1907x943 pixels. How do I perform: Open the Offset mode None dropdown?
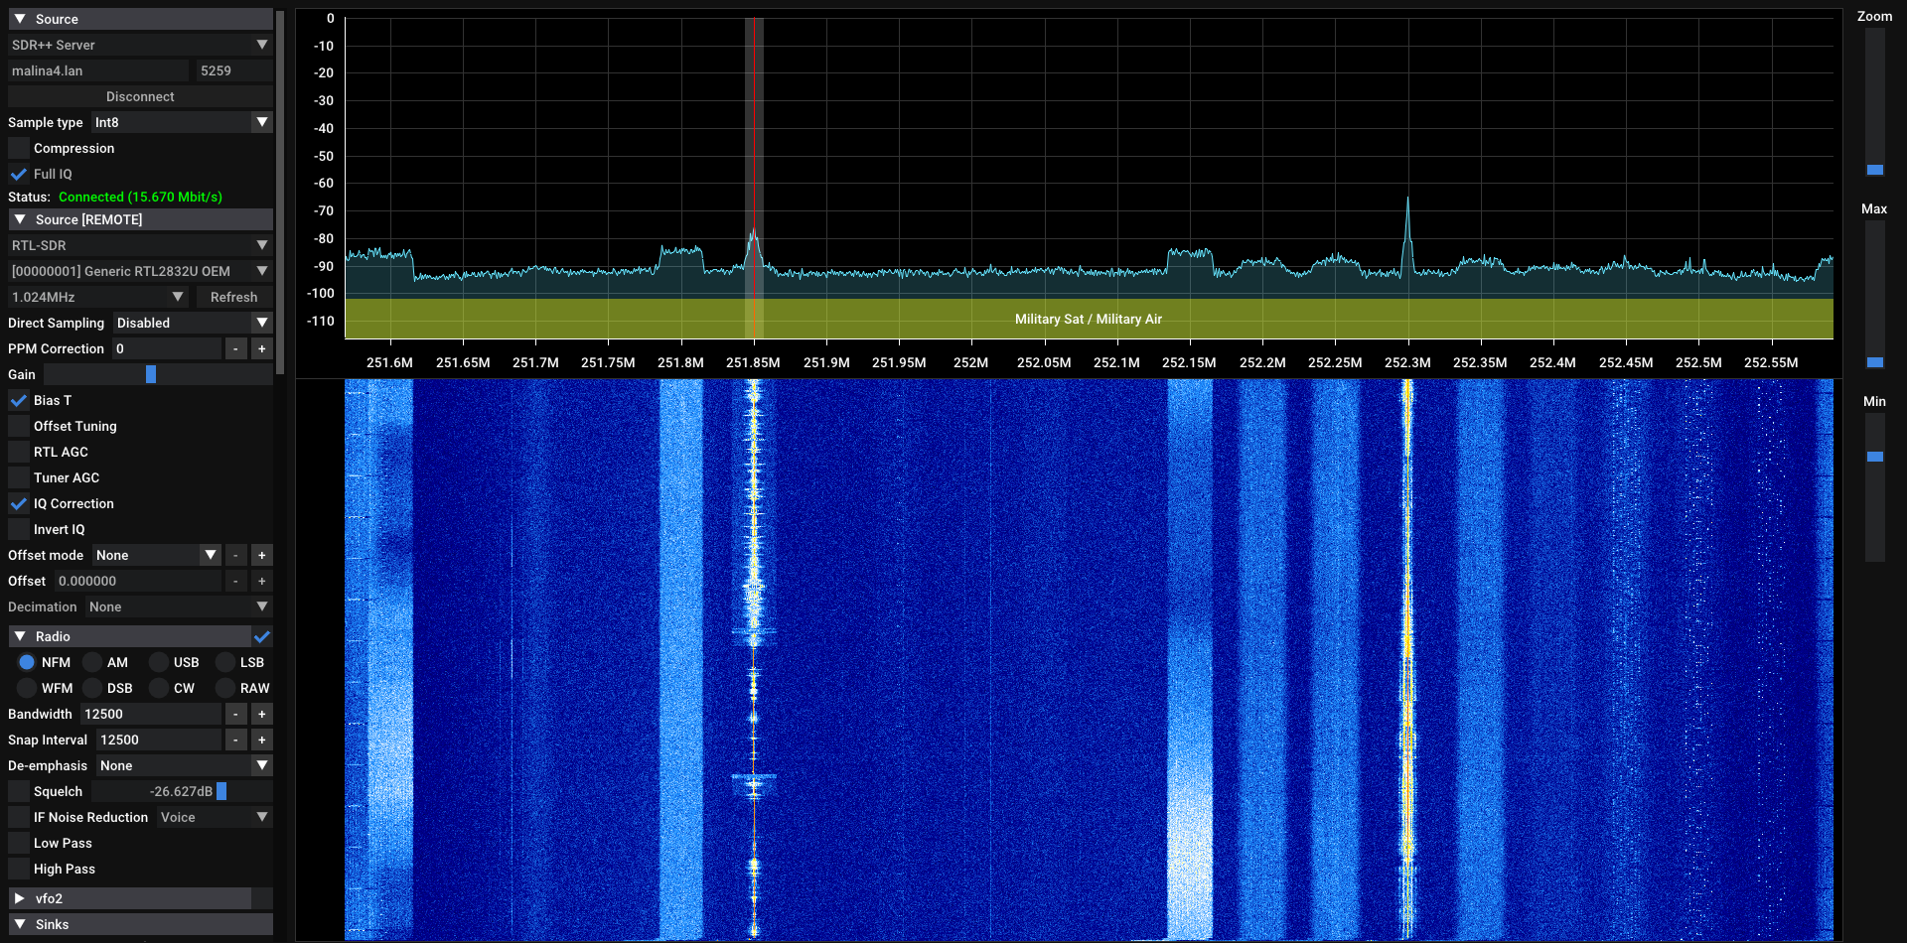[x=157, y=555]
